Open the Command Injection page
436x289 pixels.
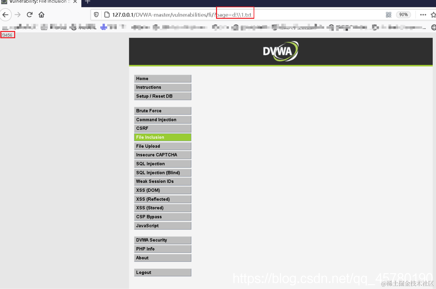pyautogui.click(x=163, y=120)
